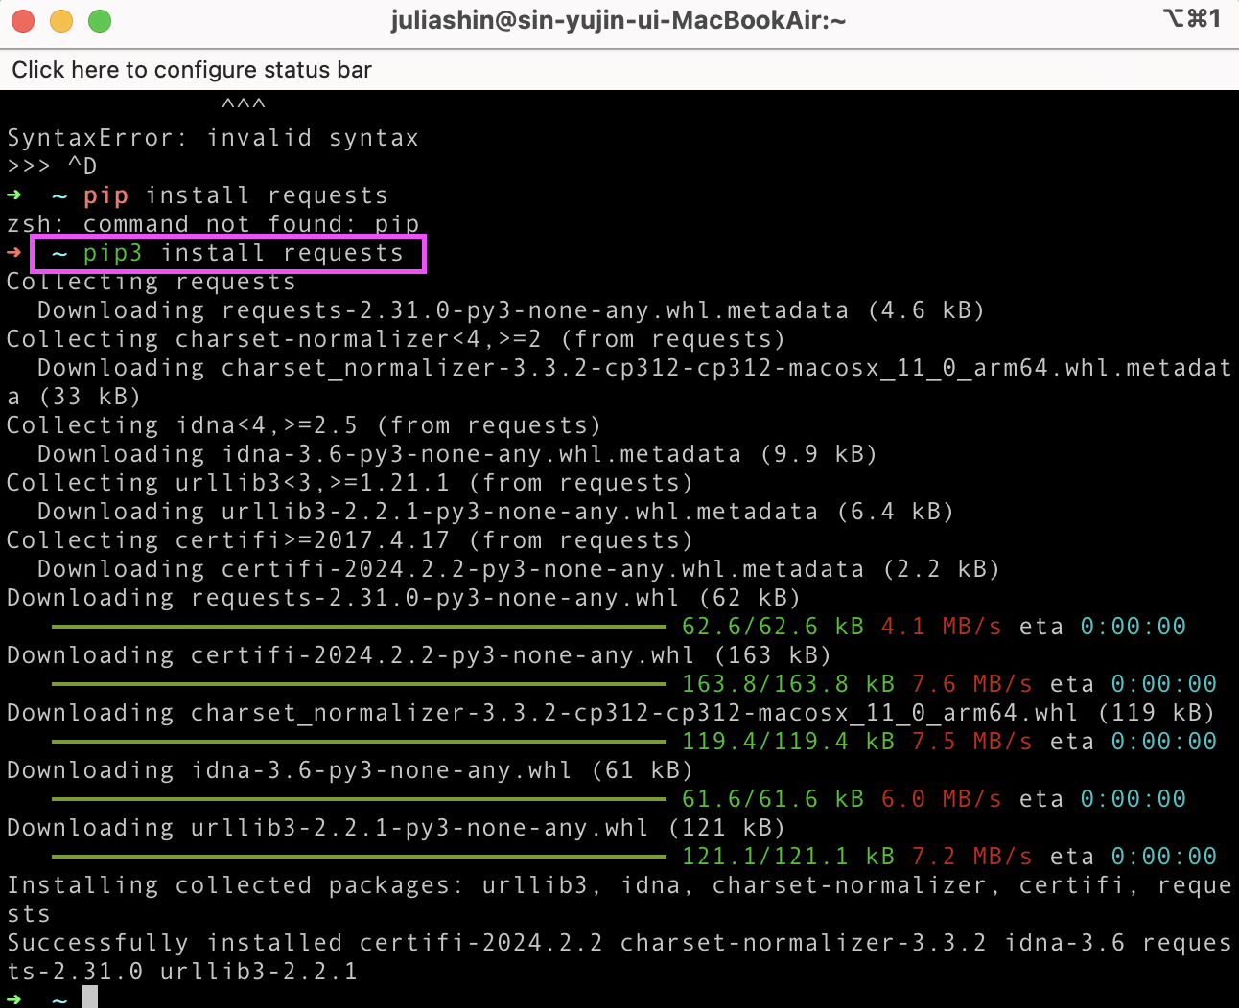Viewport: 1239px width, 1008px height.
Task: Click the 4.1 MB/s download speed
Action: (942, 627)
